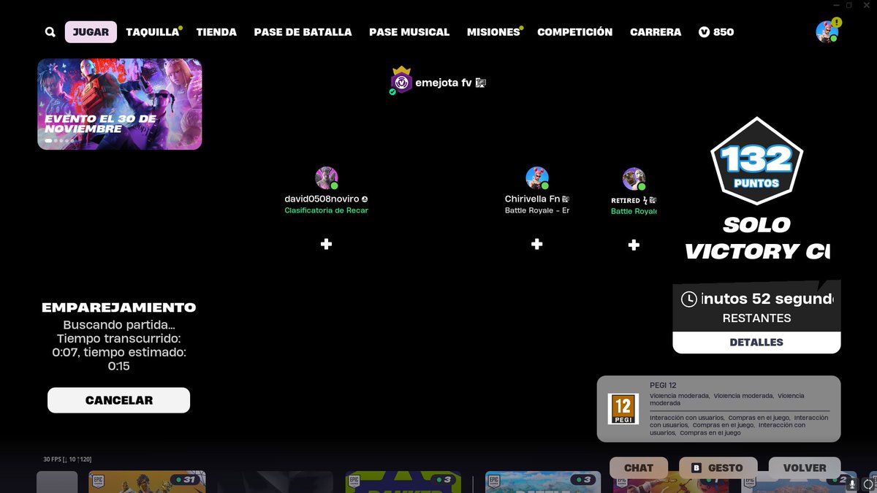Open the COMPETICIÓN tab
Viewport: 877px width, 493px height.
click(574, 32)
